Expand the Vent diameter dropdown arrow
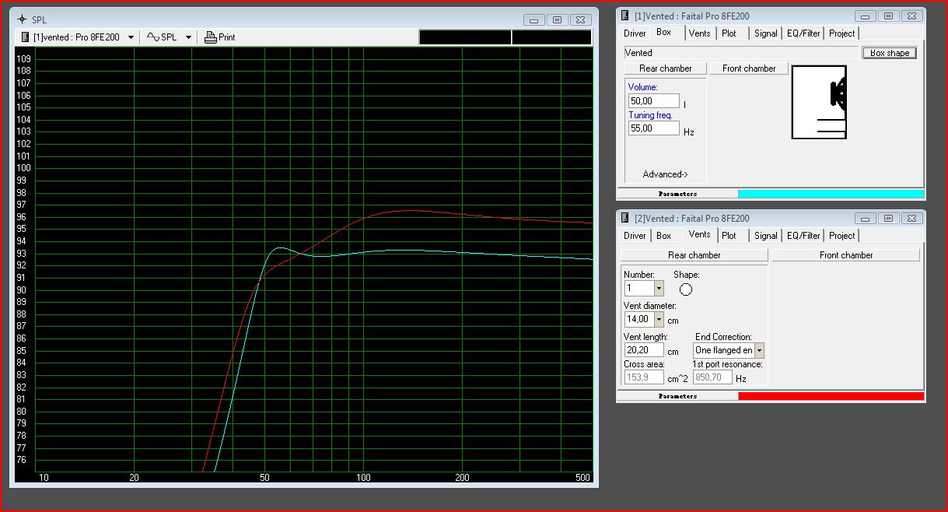This screenshot has width=948, height=512. 659,319
